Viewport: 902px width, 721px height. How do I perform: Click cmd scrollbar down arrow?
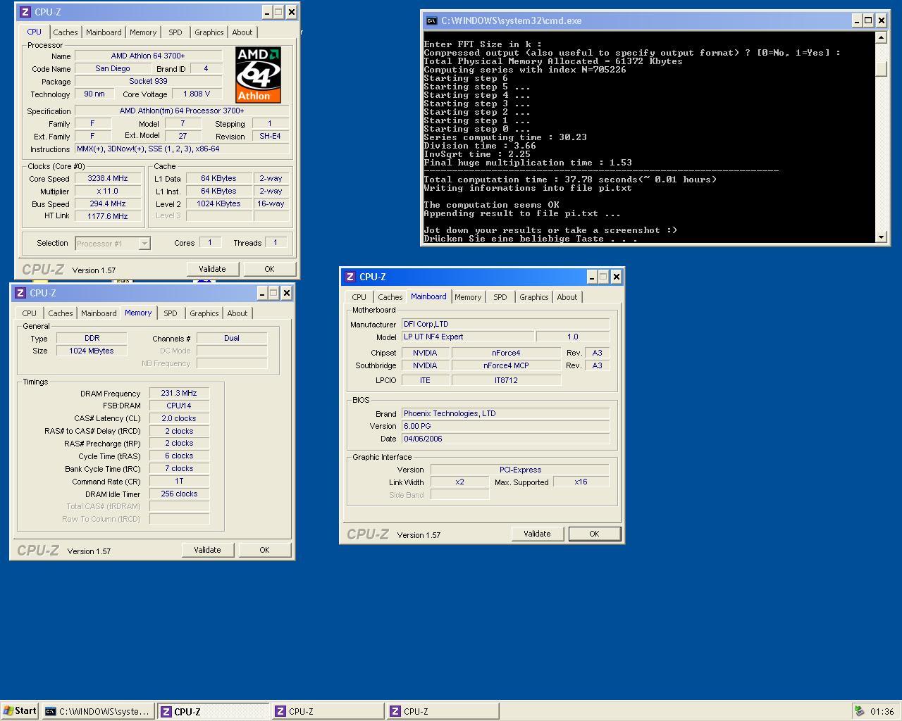point(881,237)
